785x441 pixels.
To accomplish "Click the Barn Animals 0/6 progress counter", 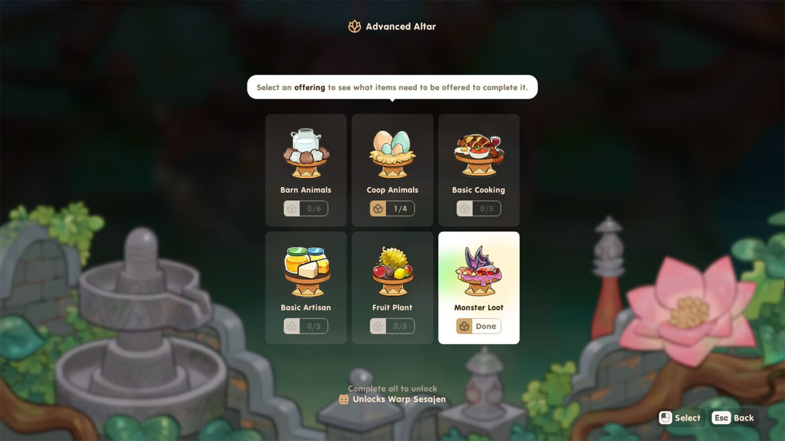I will (x=306, y=209).
